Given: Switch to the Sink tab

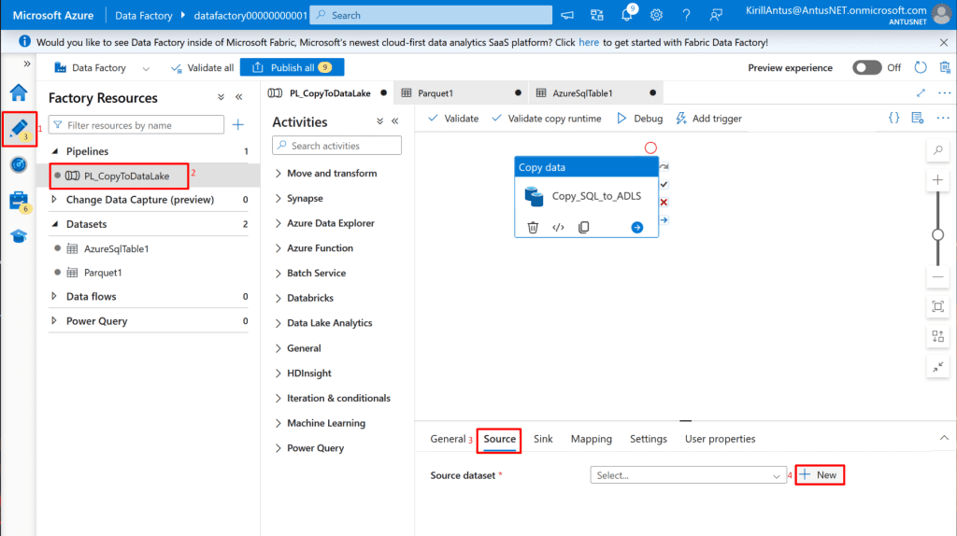Looking at the screenshot, I should (543, 439).
